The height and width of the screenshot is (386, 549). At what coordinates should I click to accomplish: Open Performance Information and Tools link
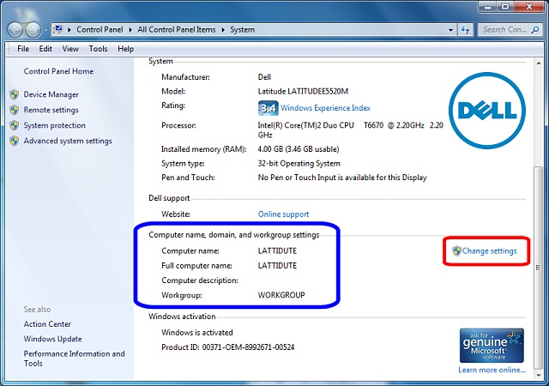pos(74,359)
